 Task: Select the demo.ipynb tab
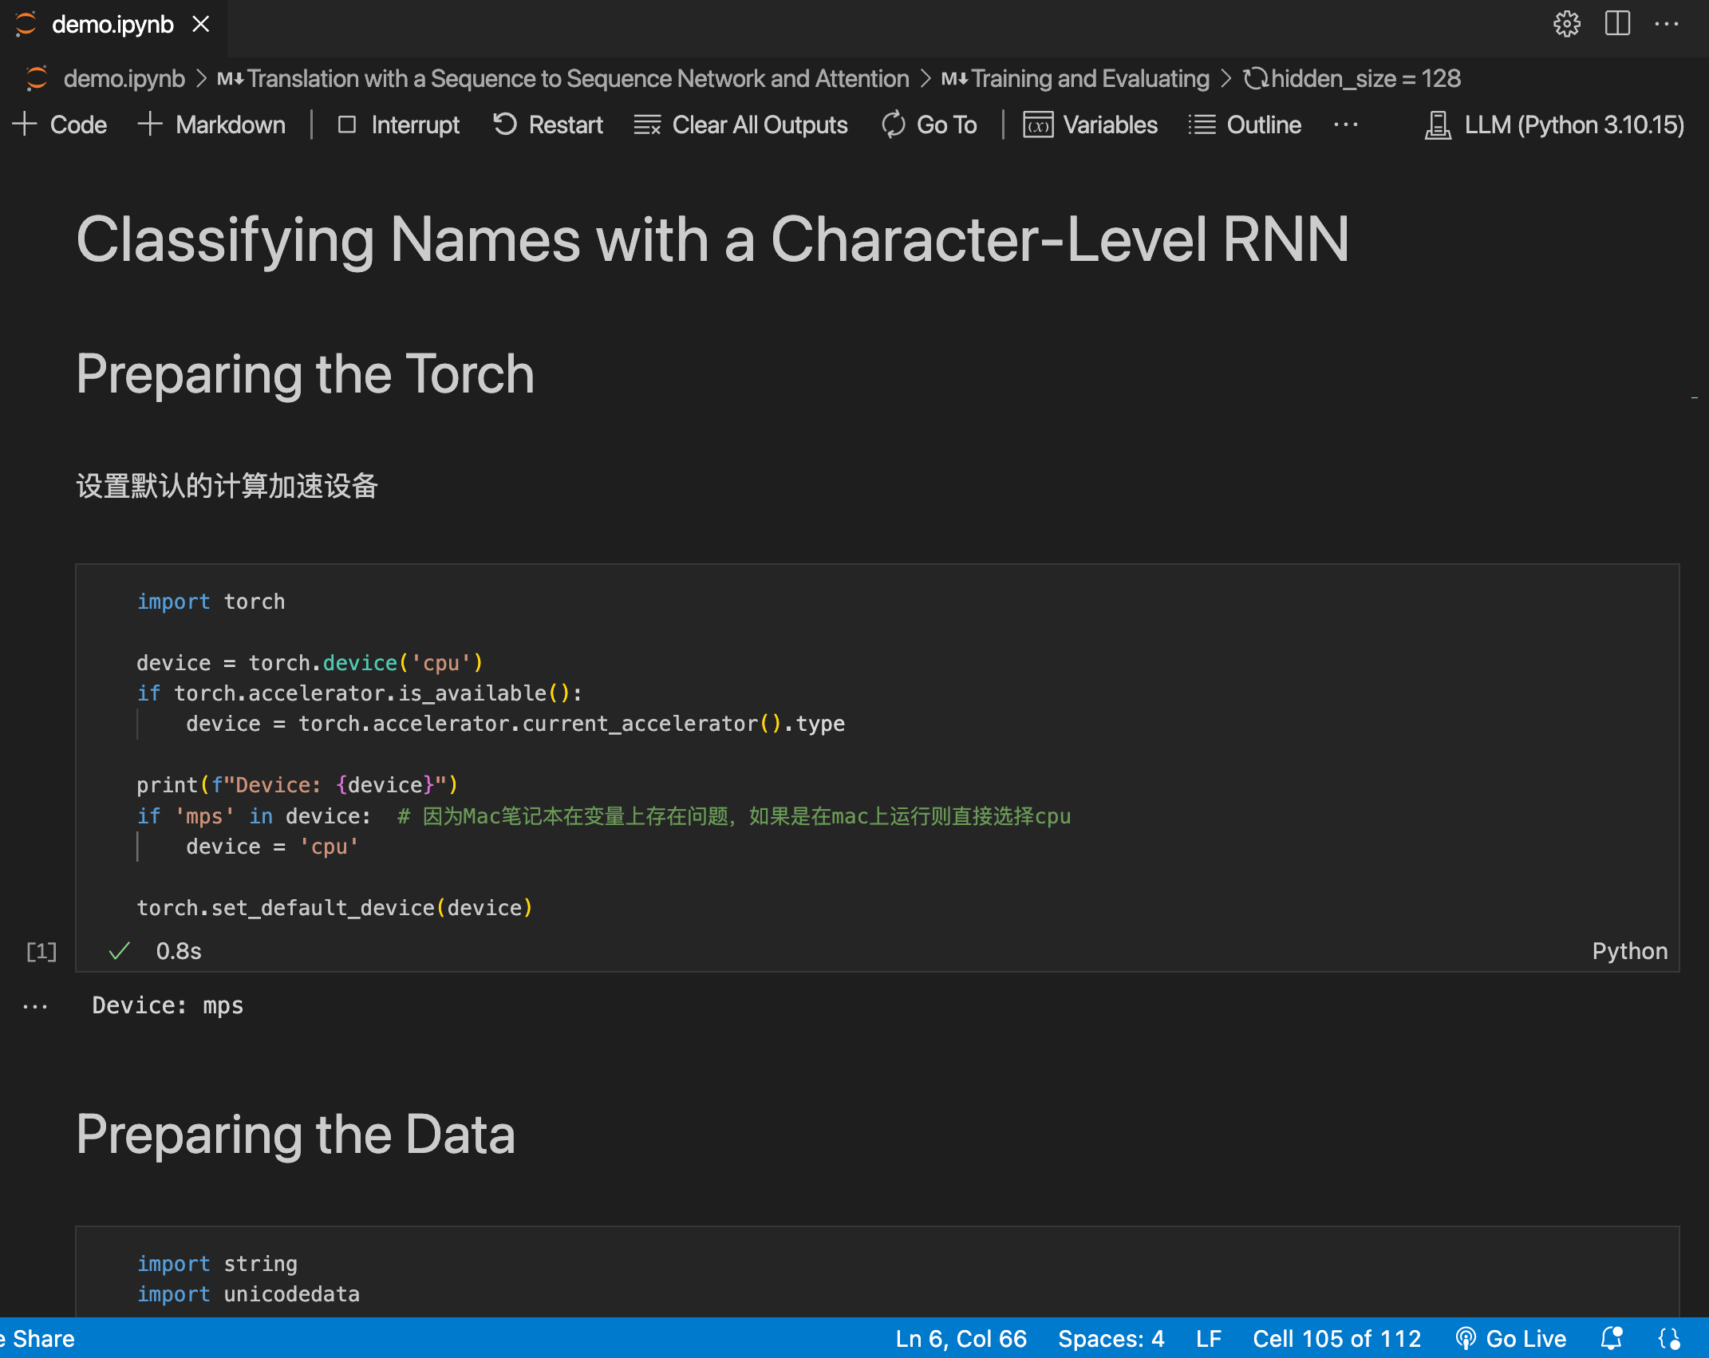[112, 25]
